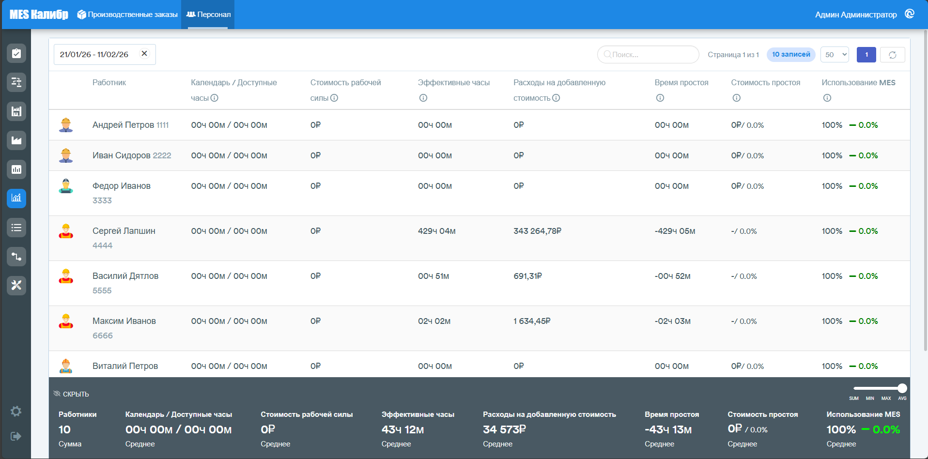Open the 50 records per page dropdown
928x459 pixels.
[835, 55]
